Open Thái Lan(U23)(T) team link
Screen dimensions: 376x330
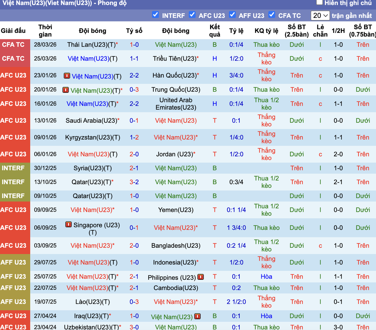coord(91,45)
